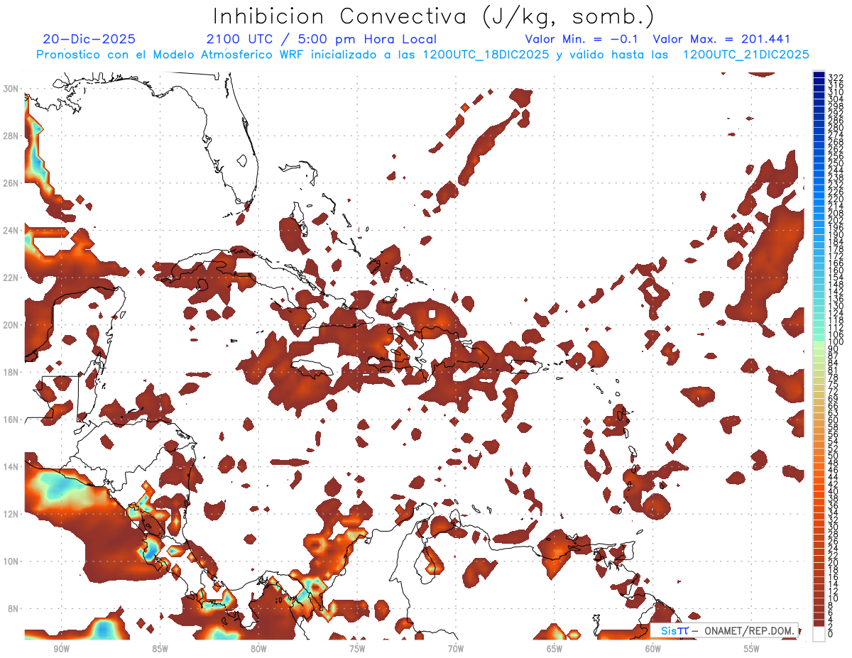This screenshot has height=658, width=852.
Task: Click the 'Valor Max. = 201.441' text
Action: click(x=721, y=39)
